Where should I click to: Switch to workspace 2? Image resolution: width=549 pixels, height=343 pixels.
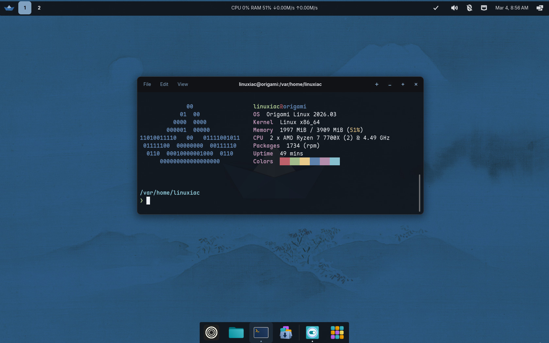39,8
